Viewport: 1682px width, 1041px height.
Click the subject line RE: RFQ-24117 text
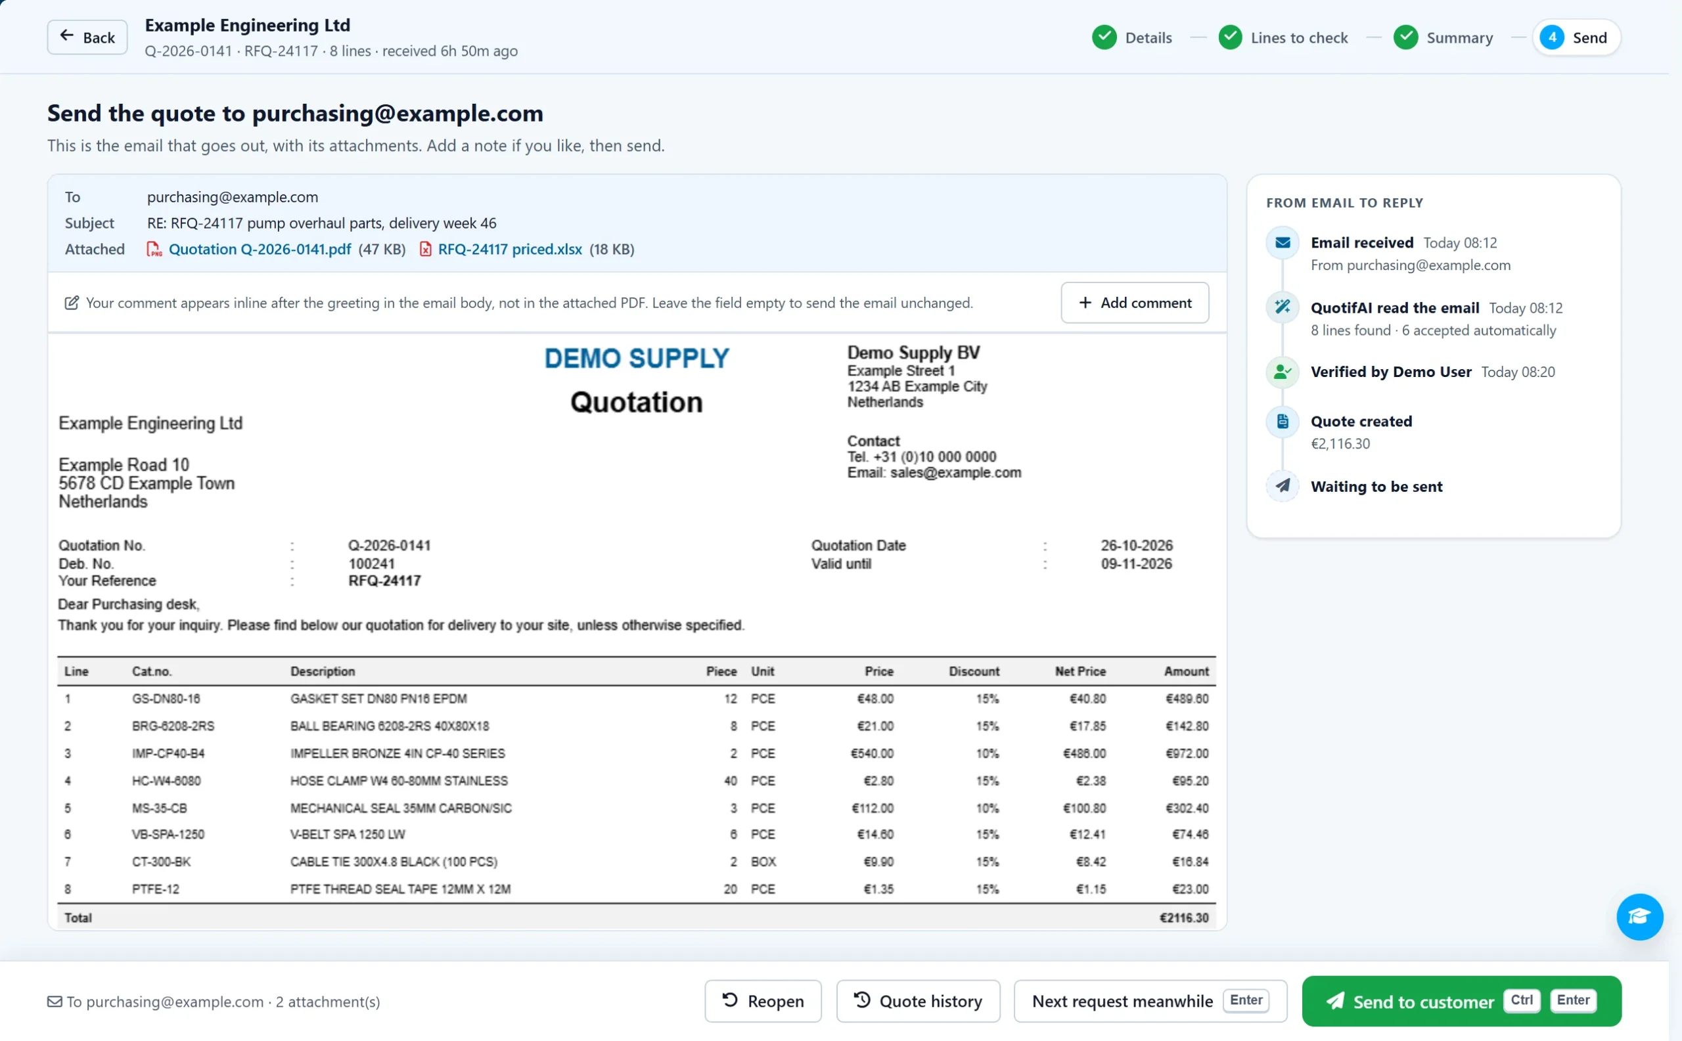pos(322,223)
